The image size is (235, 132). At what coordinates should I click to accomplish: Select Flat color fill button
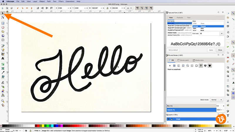click(x=174, y=65)
